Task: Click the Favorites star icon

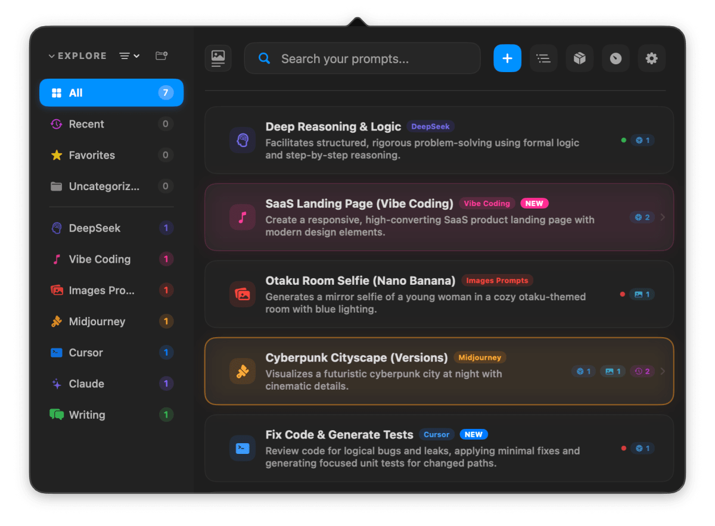Action: coord(57,155)
